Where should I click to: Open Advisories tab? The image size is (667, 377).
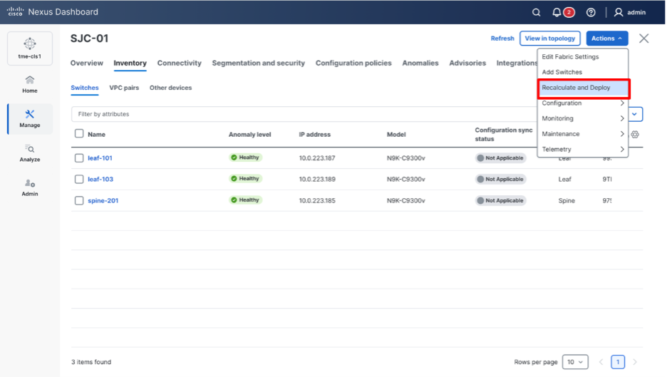pyautogui.click(x=467, y=63)
